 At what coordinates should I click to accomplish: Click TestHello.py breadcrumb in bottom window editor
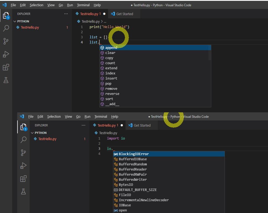point(108,133)
